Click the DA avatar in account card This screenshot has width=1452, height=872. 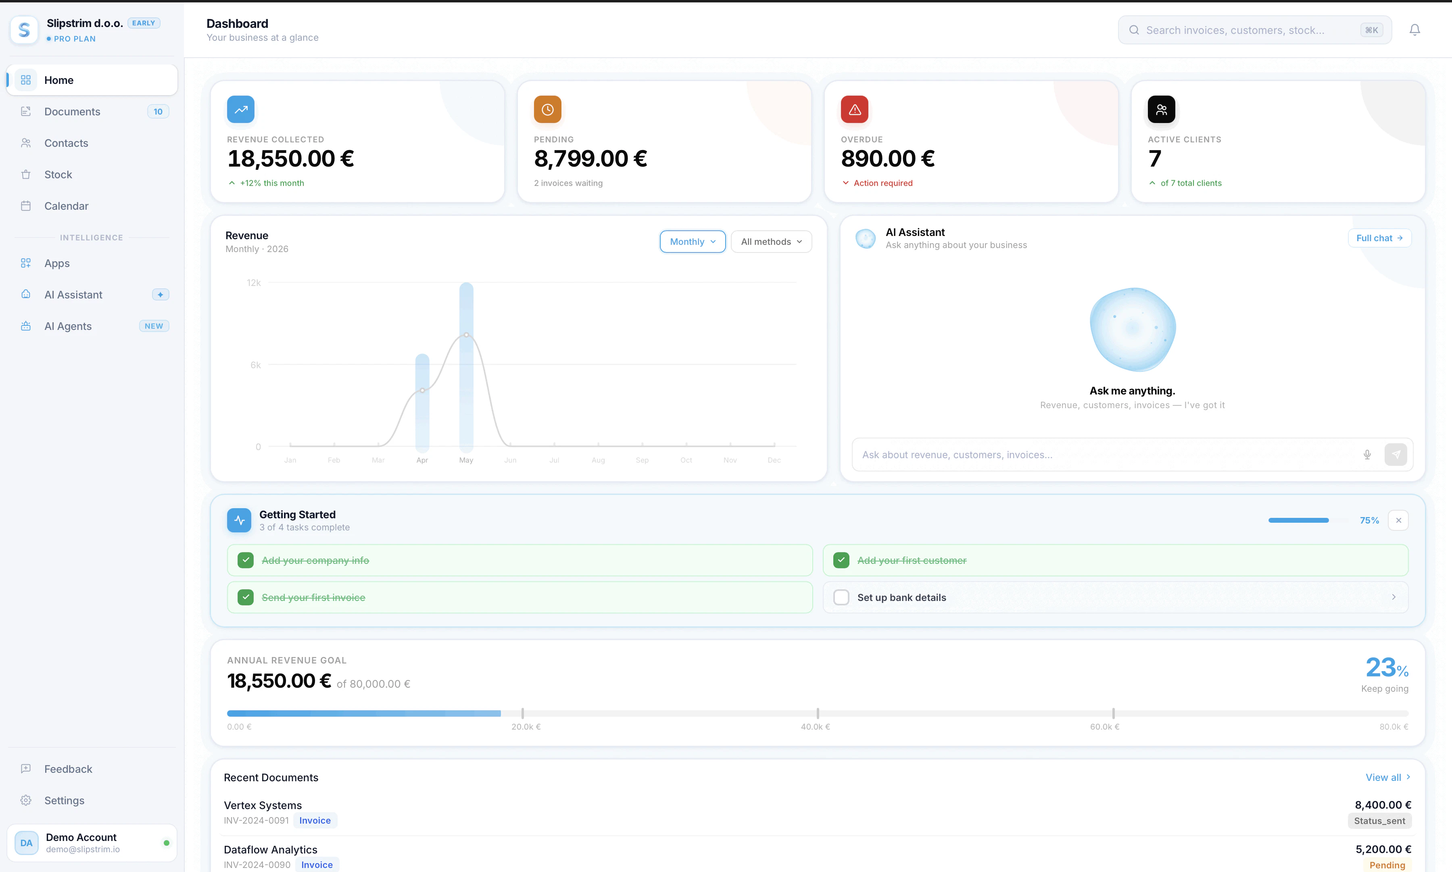click(27, 843)
